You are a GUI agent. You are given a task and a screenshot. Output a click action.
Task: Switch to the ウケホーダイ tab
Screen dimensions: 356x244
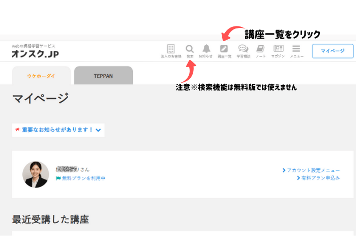(41, 76)
